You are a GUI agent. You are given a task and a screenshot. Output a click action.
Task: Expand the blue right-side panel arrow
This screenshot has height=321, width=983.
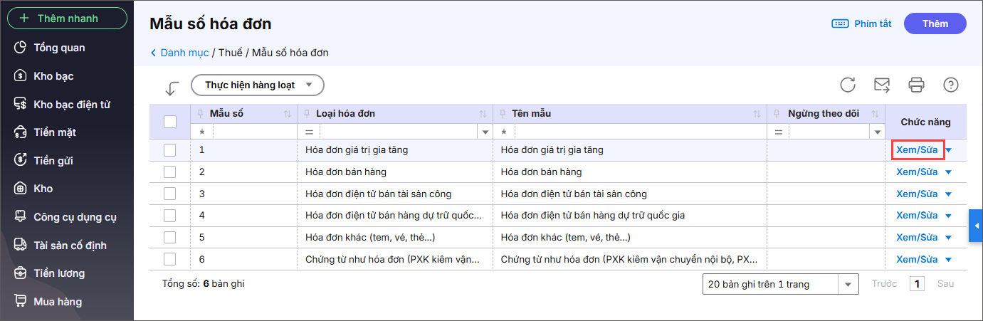tap(976, 226)
